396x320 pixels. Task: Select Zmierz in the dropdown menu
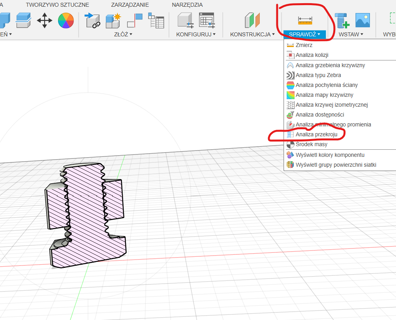pos(304,45)
